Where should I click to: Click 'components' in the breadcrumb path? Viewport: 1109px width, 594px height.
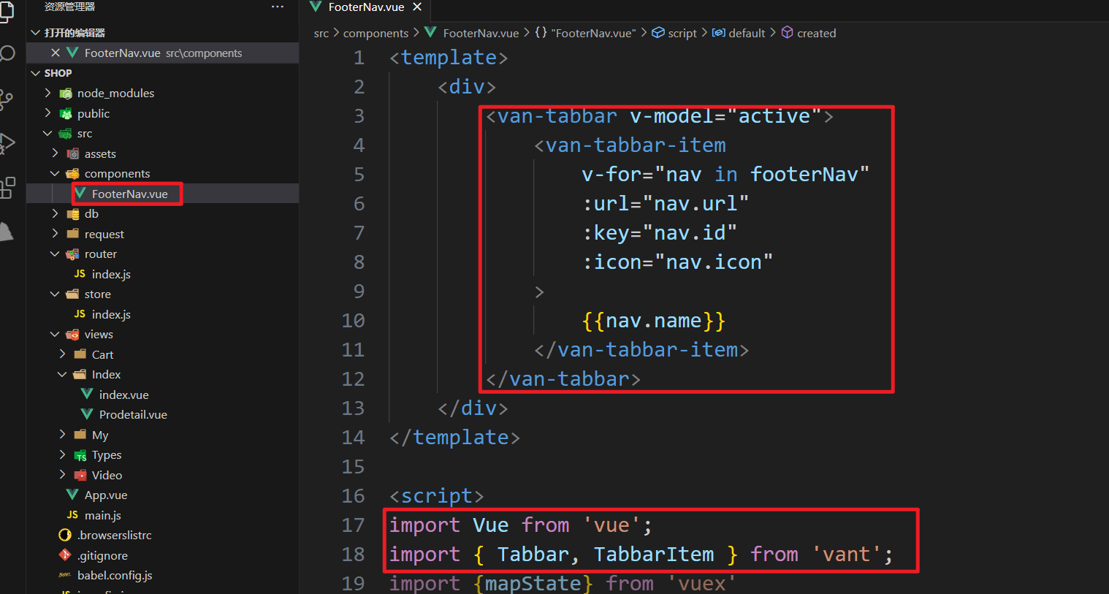(x=376, y=33)
